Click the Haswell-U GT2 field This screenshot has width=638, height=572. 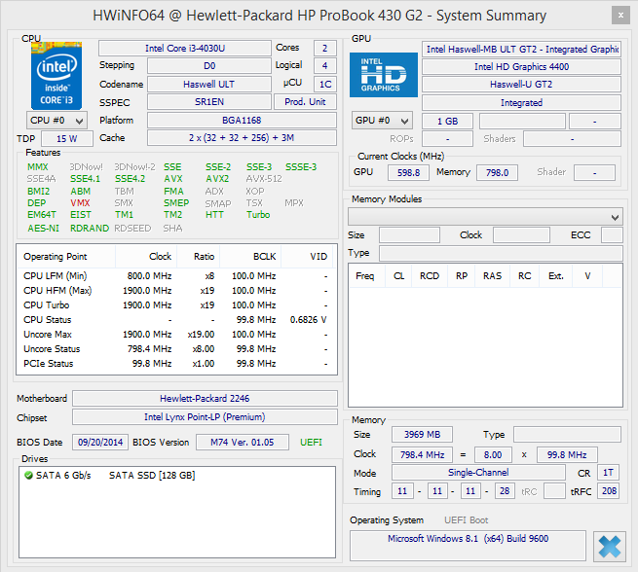(521, 84)
